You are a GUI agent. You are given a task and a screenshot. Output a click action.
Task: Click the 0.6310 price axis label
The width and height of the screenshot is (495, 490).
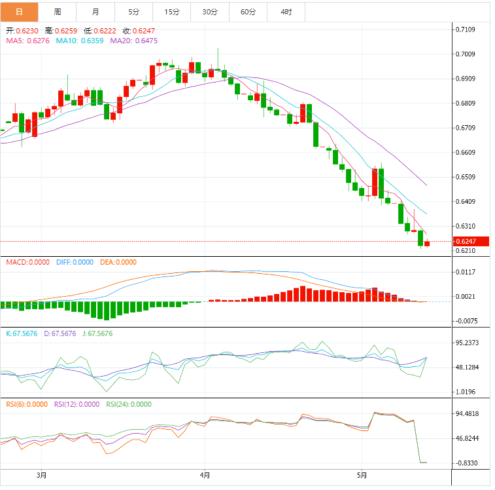point(466,226)
